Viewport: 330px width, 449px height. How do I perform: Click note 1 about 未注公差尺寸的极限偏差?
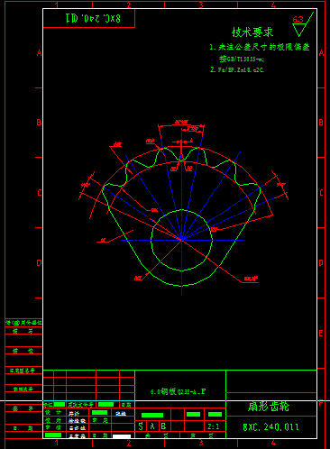[260, 47]
